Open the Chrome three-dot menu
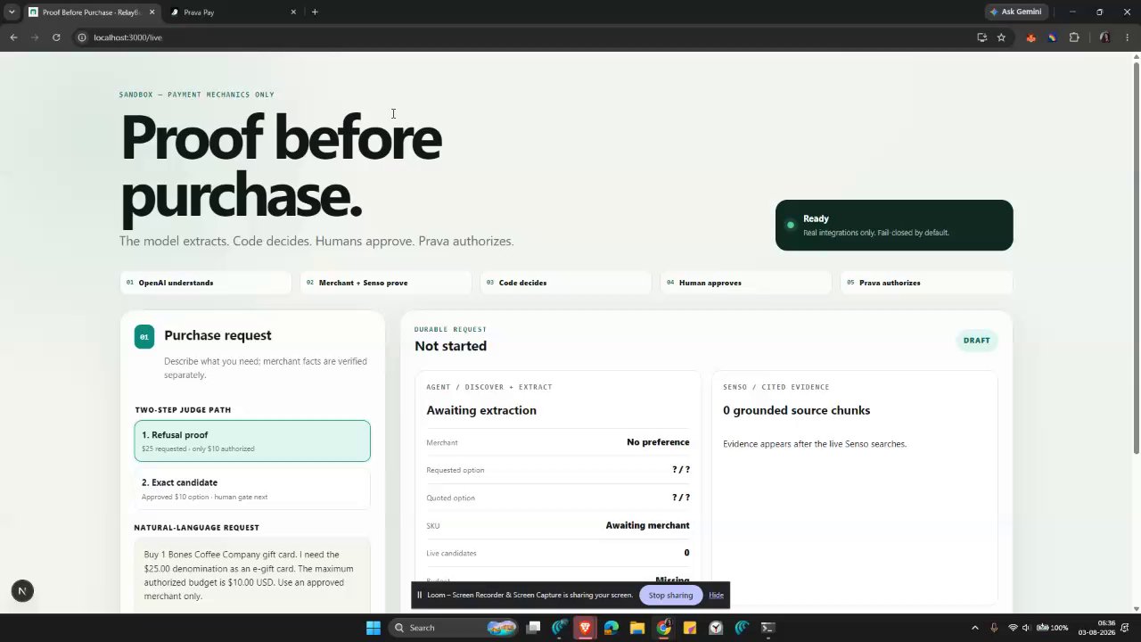Screen dimensions: 1141x642 [1128, 37]
